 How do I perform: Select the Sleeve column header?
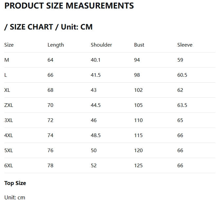tap(185, 45)
